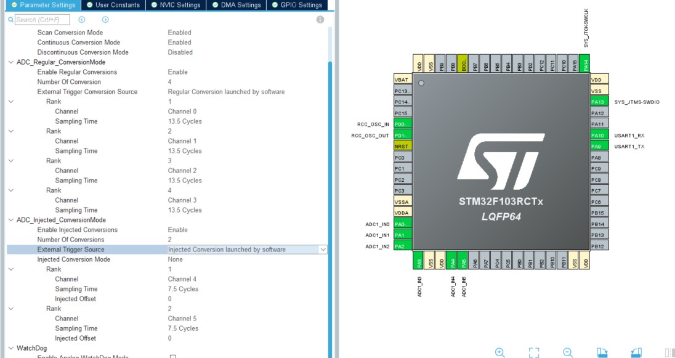Collapse regular Rank 2 with Channel 1
Screen dimensions: 675x358
[x=10, y=131]
